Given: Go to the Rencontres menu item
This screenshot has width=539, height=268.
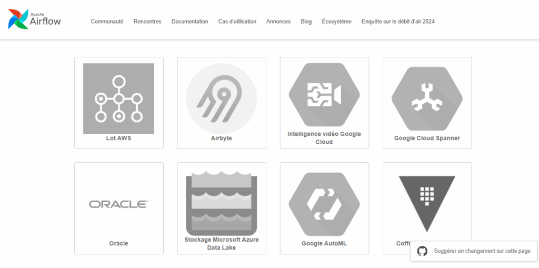Looking at the screenshot, I should coord(147,22).
